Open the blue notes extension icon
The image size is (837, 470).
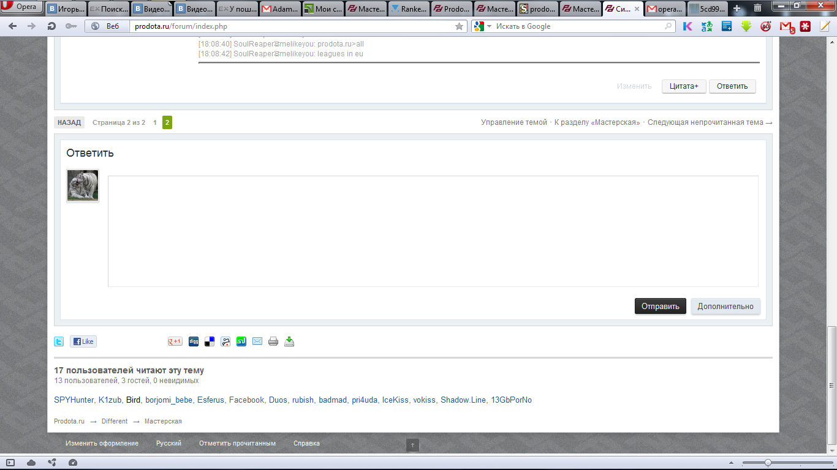coord(727,26)
